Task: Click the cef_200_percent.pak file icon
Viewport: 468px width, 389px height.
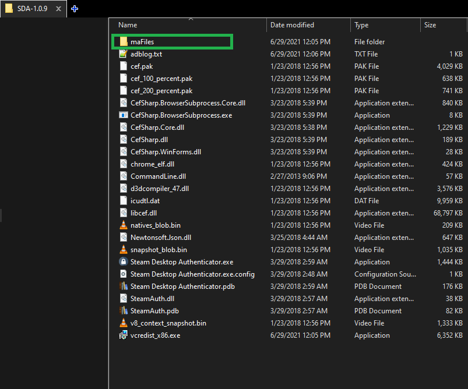Action: click(124, 91)
